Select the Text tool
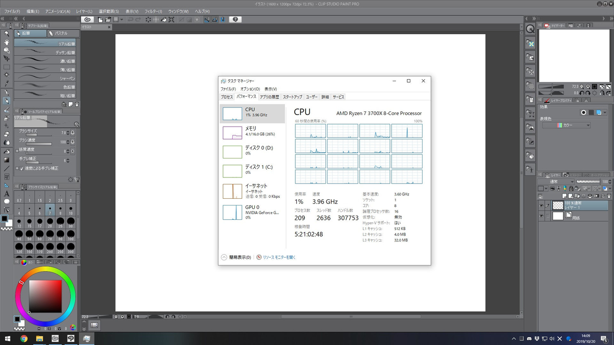Image resolution: width=614 pixels, height=345 pixels. (7, 194)
